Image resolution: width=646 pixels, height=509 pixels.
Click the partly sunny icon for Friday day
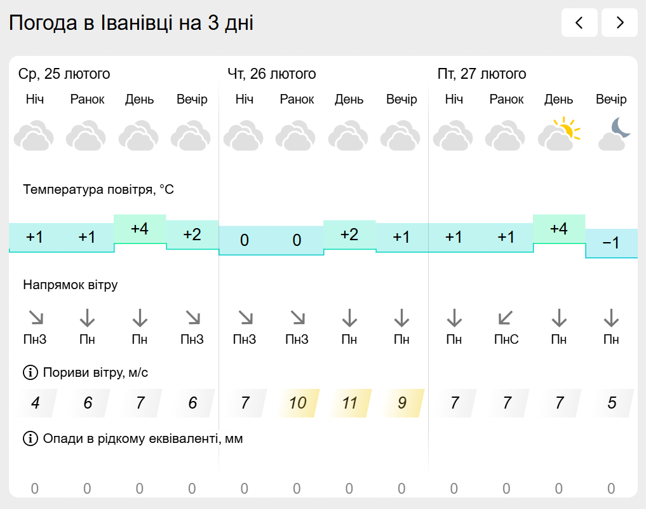coord(559,133)
